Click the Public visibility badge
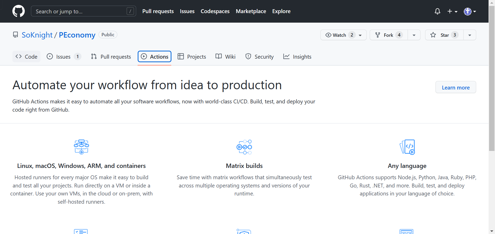The image size is (495, 234). (x=108, y=35)
